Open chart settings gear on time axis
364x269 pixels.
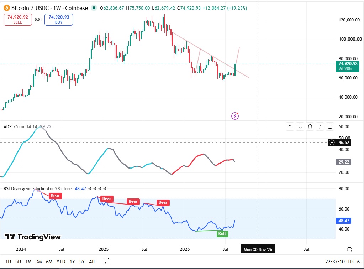pos(349,249)
